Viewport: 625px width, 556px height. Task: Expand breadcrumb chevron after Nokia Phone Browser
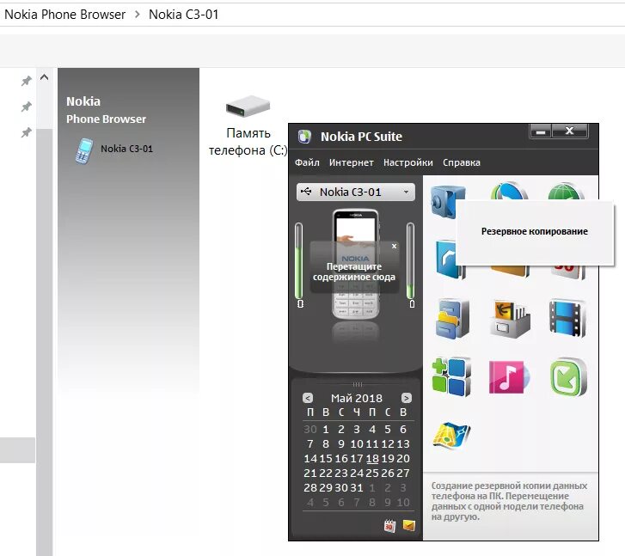click(137, 15)
